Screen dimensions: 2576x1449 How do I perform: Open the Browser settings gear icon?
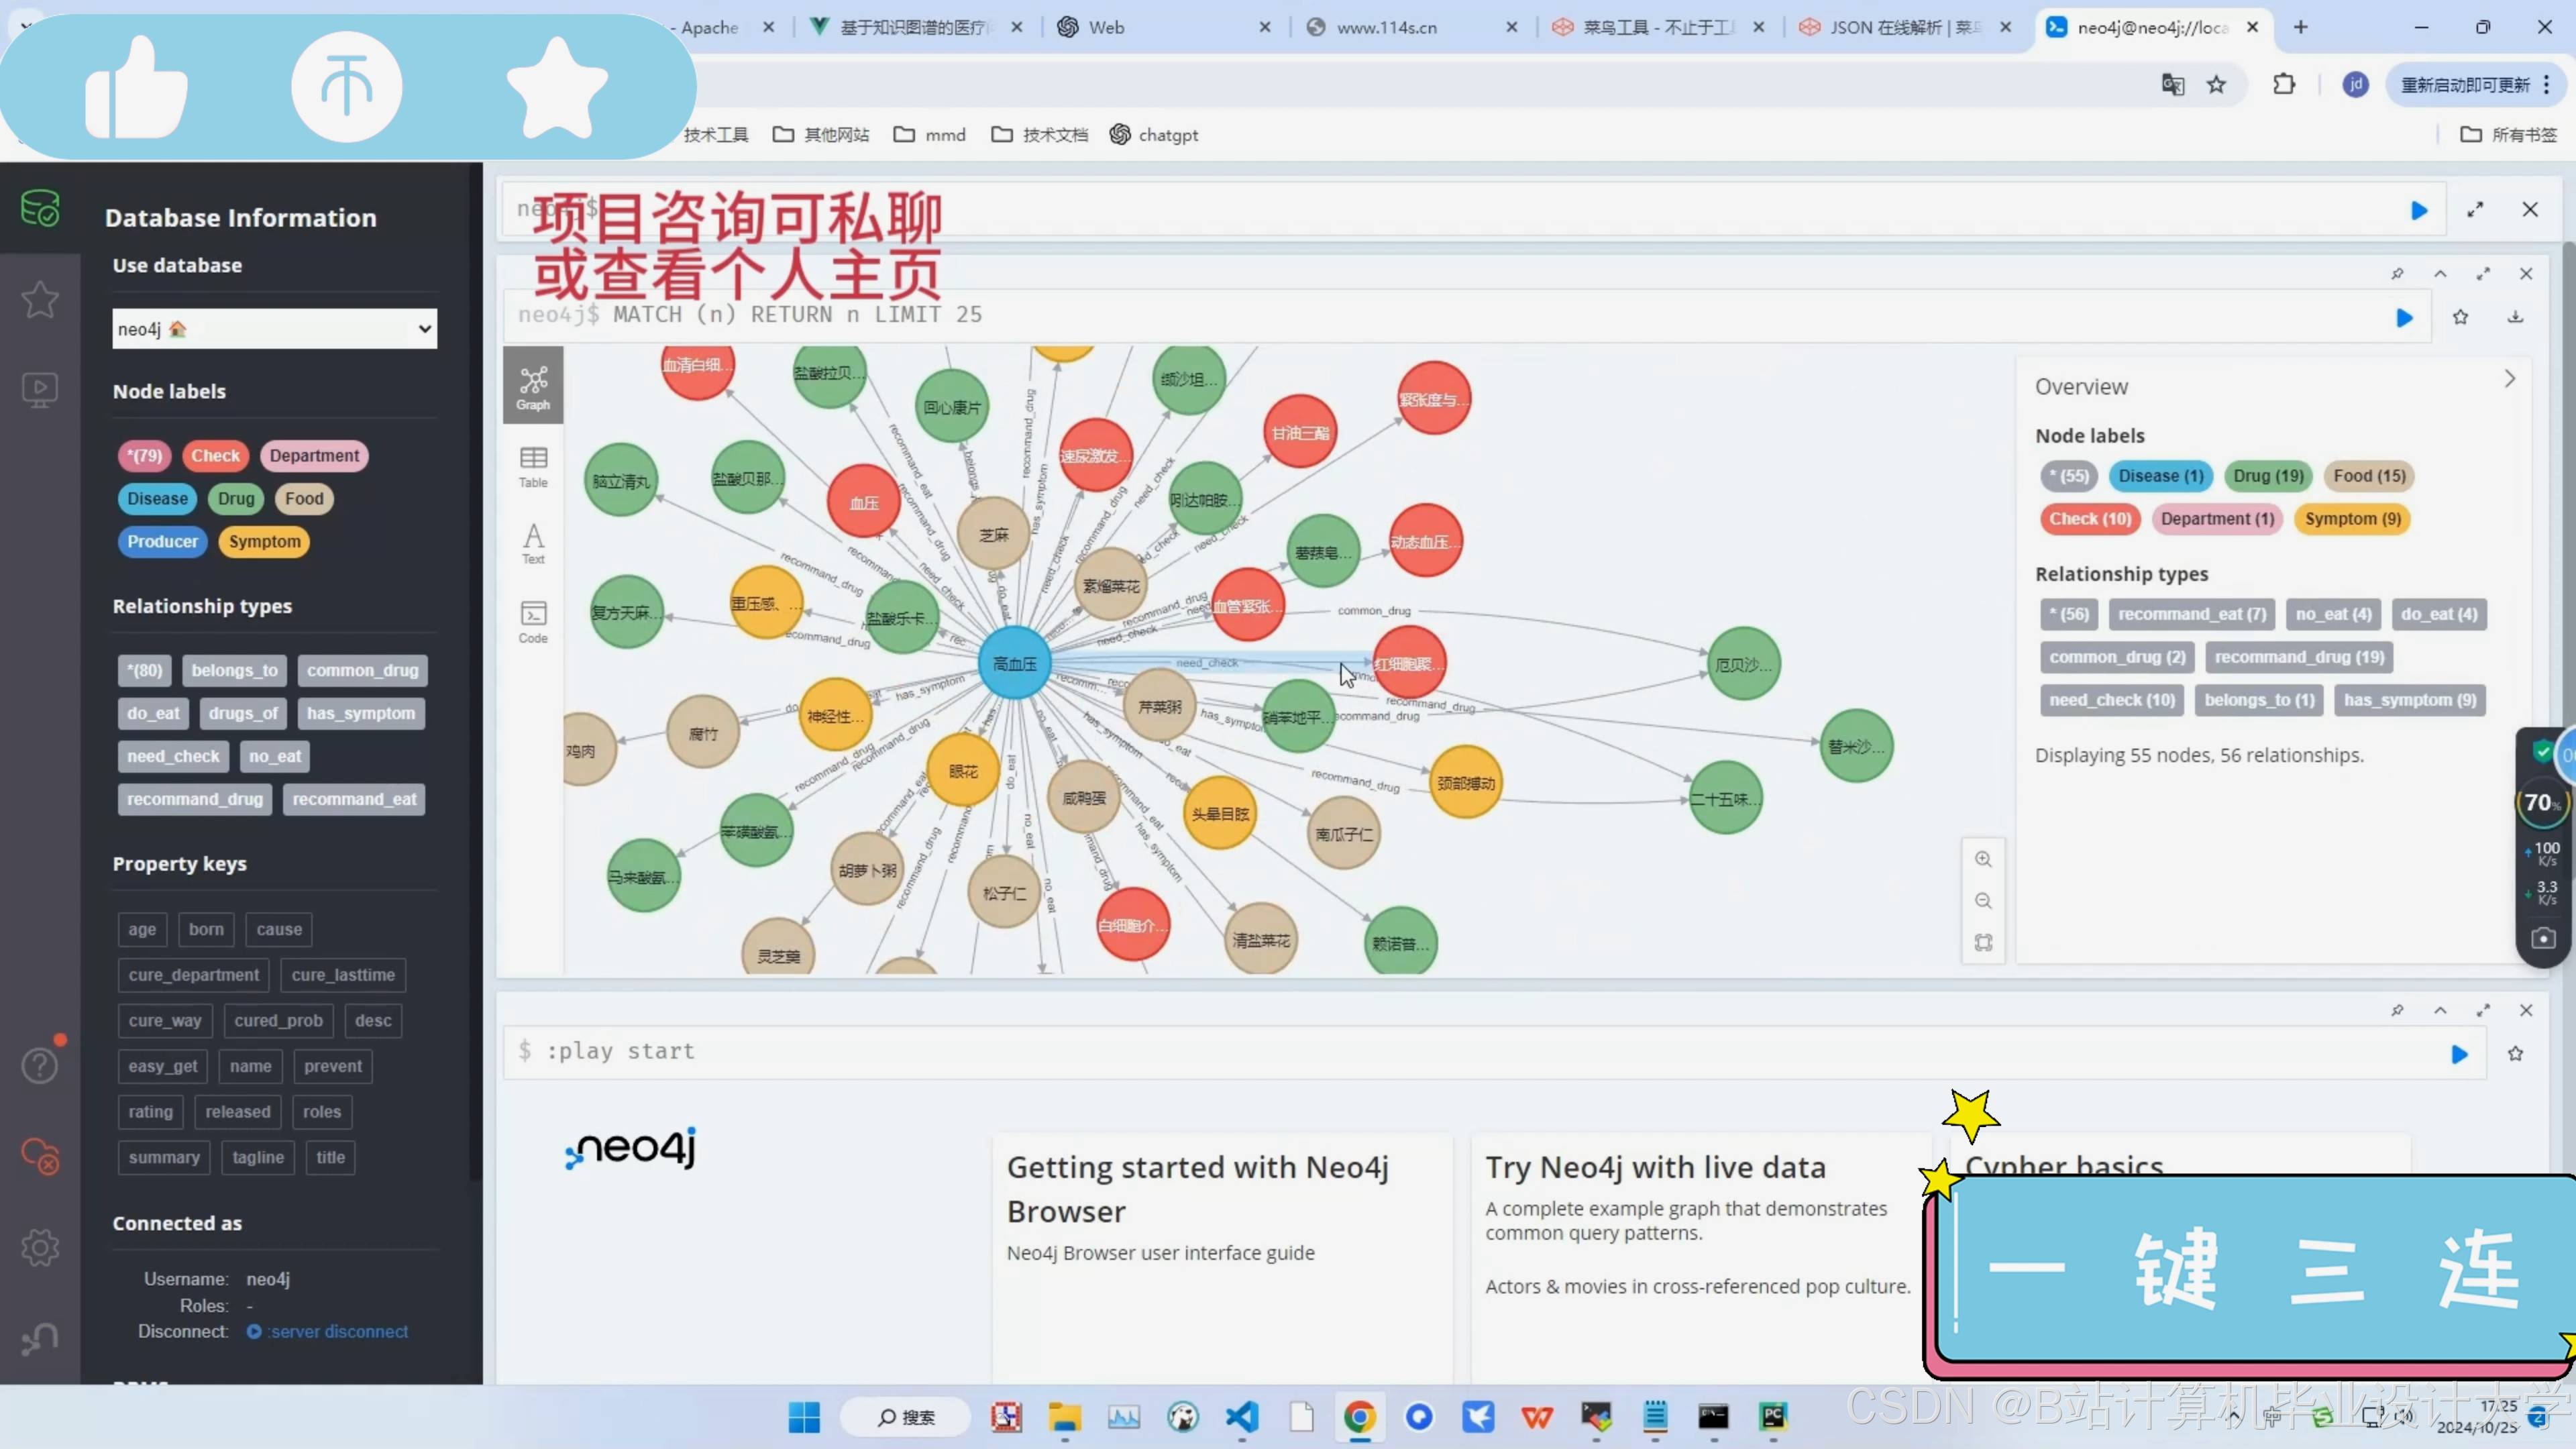(x=40, y=1247)
